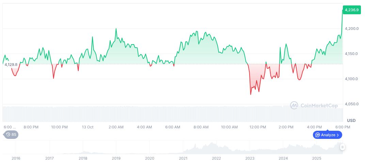Click the 12:00 PM time label
Image resolution: width=365 pixels, height=162 pixels.
(258, 127)
